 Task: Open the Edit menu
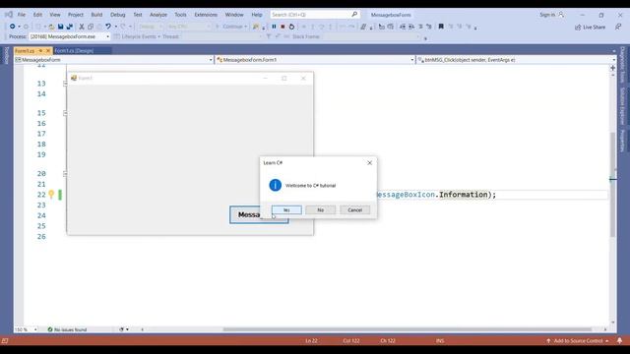[x=37, y=15]
